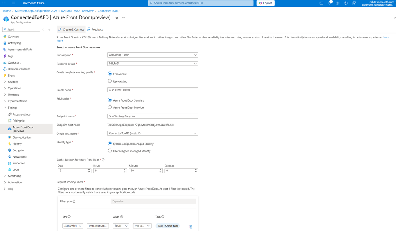Follow the Learn more link
Image resolution: width=396 pixels, height=231 pixels.
386,37
